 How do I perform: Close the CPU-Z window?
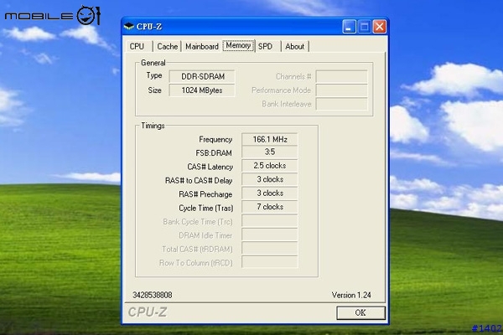pos(379,27)
